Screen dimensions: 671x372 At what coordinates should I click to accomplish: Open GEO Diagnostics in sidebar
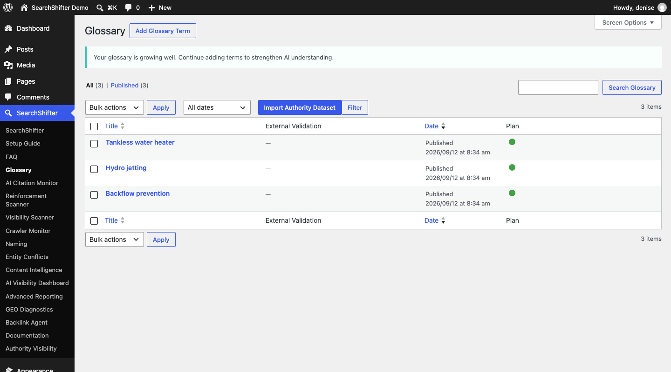pyautogui.click(x=29, y=309)
